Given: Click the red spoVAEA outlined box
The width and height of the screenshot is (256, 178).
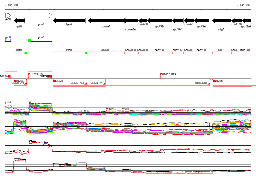Looking at the screenshot, I should (x=131, y=53).
